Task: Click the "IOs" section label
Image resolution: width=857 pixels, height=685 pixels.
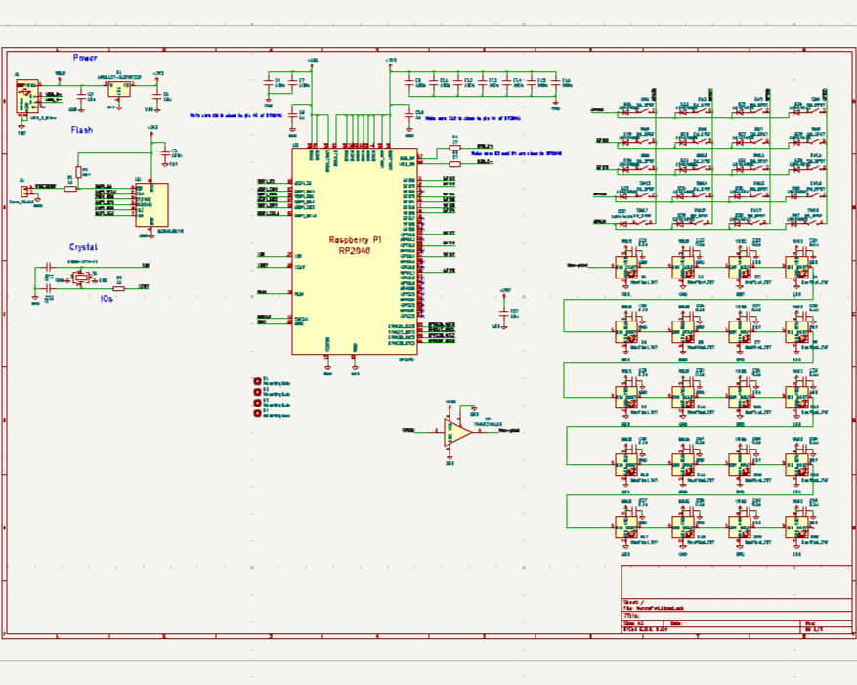Action: coord(106,296)
